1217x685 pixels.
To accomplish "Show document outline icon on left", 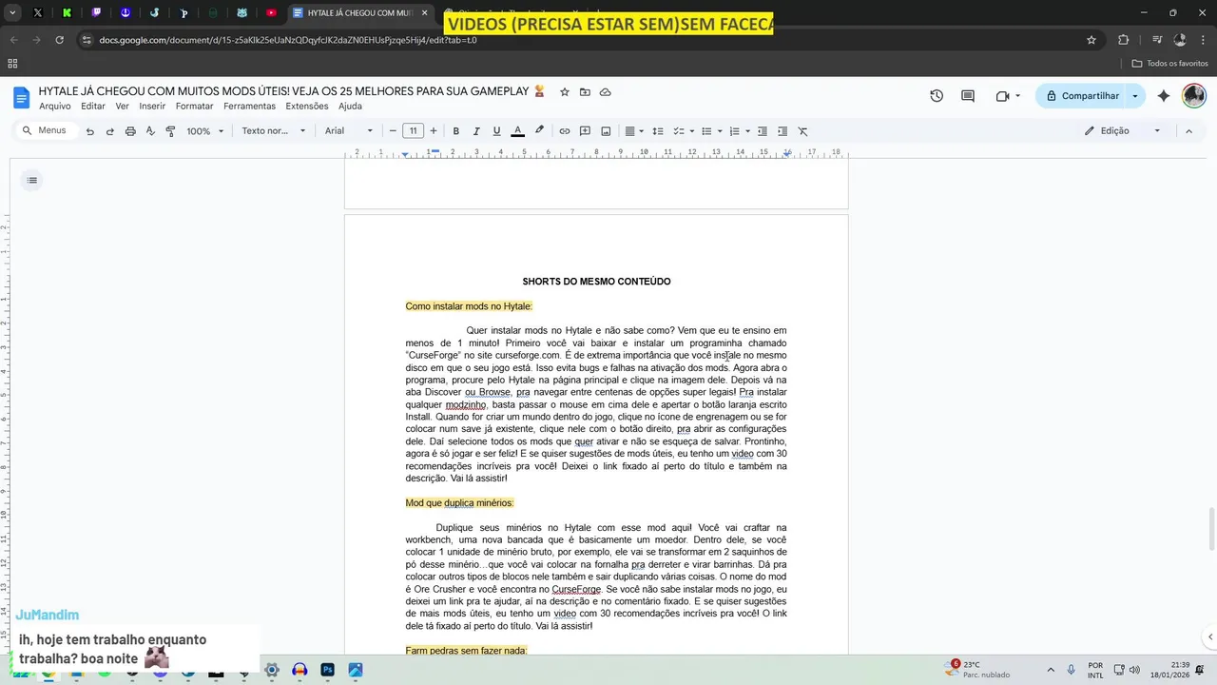I will 31,181.
